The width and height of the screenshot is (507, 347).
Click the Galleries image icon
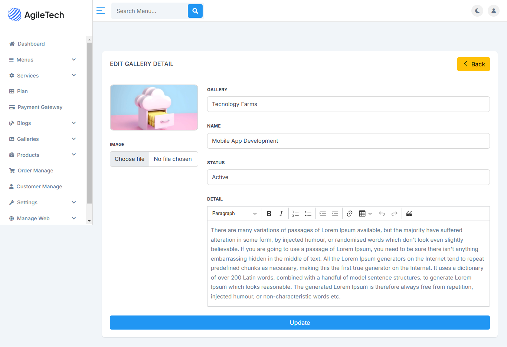(12, 139)
